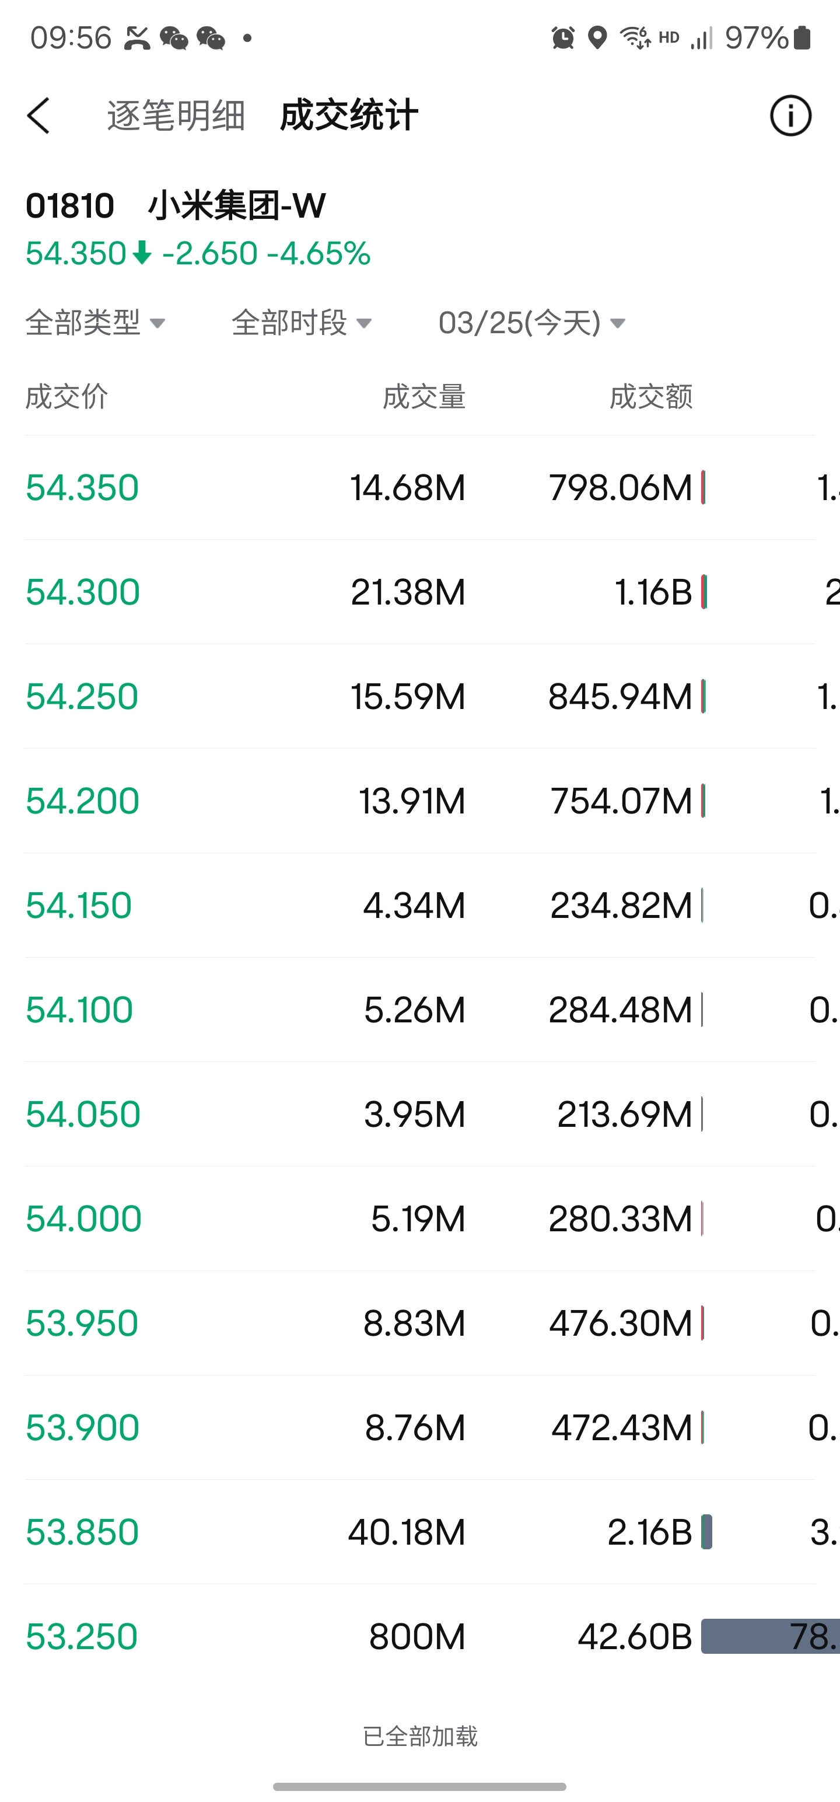Expand the 全部时段 time period dropdown
The width and height of the screenshot is (840, 1802).
302,323
